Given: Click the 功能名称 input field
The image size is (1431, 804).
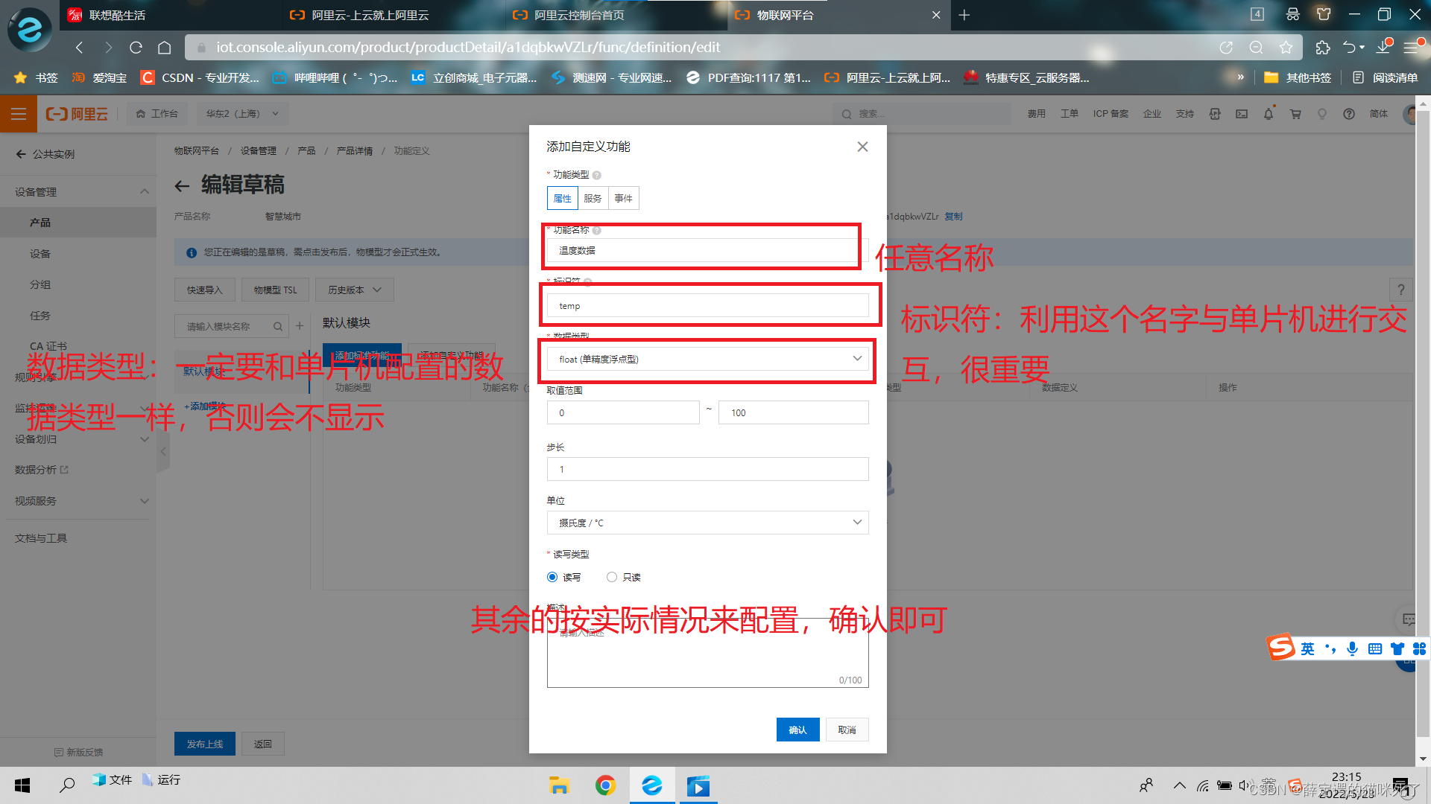Looking at the screenshot, I should tap(707, 250).
